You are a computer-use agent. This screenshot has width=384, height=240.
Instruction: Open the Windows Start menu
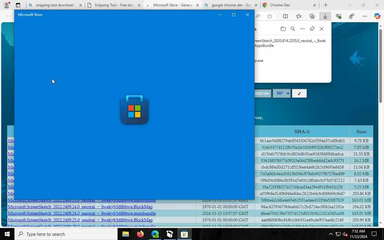(7, 234)
